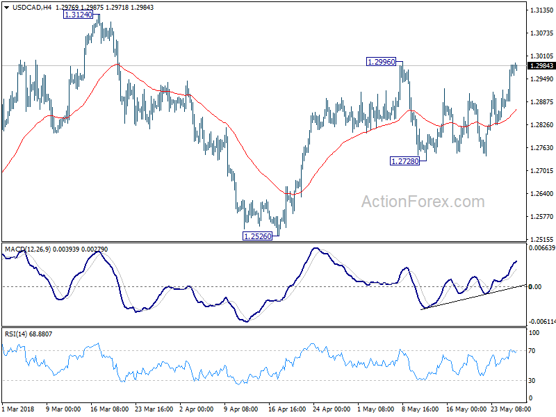
Task: Click the RSI(14) 68.8807 indicator label
Action: click(x=28, y=334)
